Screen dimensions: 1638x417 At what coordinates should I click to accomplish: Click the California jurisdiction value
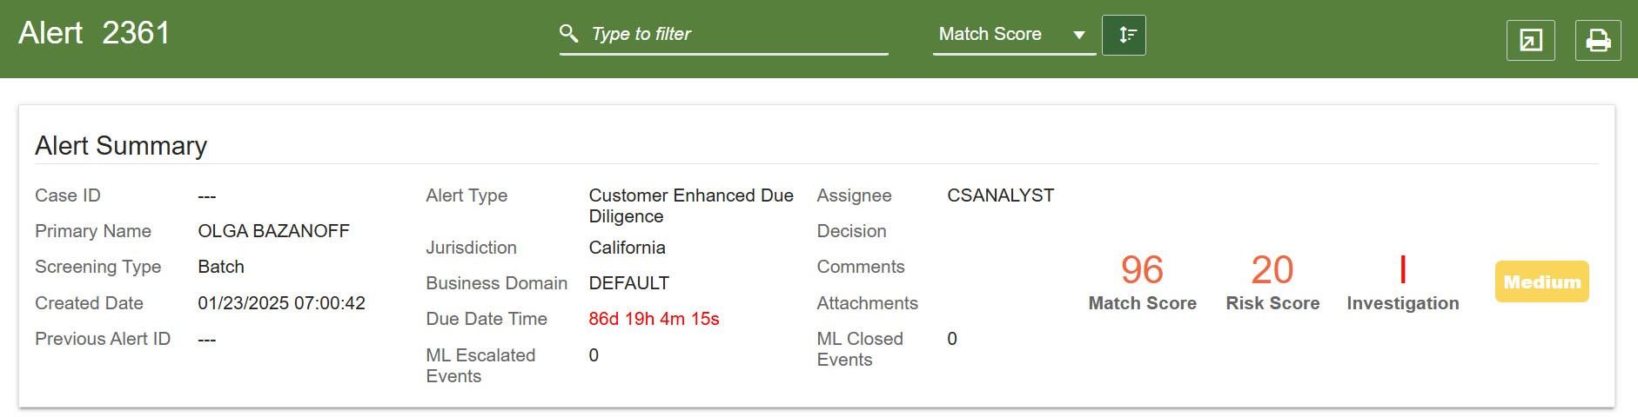click(627, 248)
